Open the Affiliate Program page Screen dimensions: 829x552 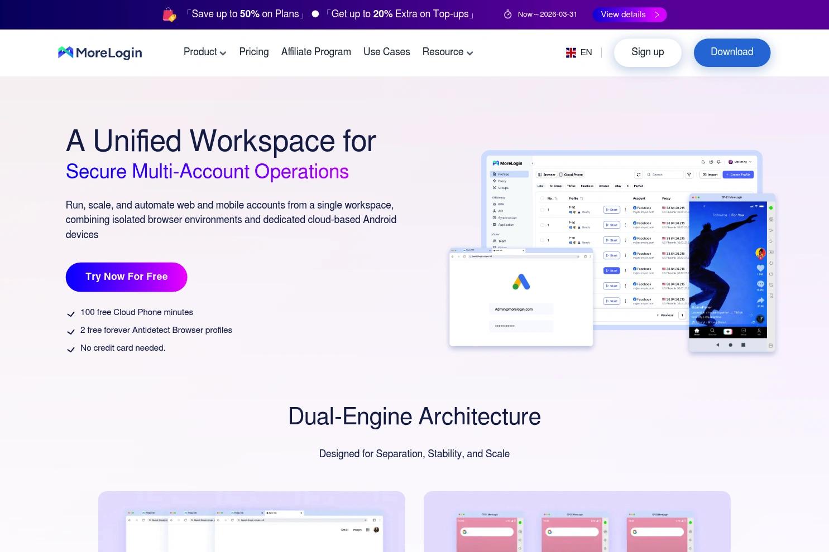[316, 52]
